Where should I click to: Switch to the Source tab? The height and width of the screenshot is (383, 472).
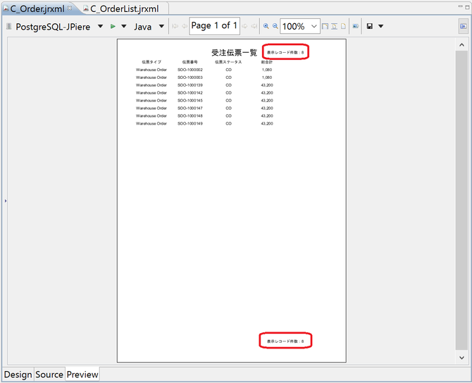pos(49,375)
